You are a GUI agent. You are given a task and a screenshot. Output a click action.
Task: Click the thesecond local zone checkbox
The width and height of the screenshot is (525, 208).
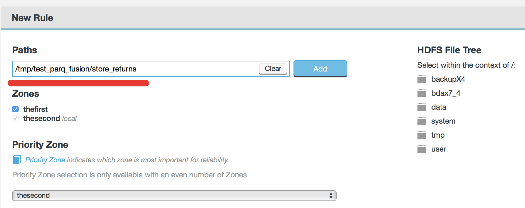(15, 119)
